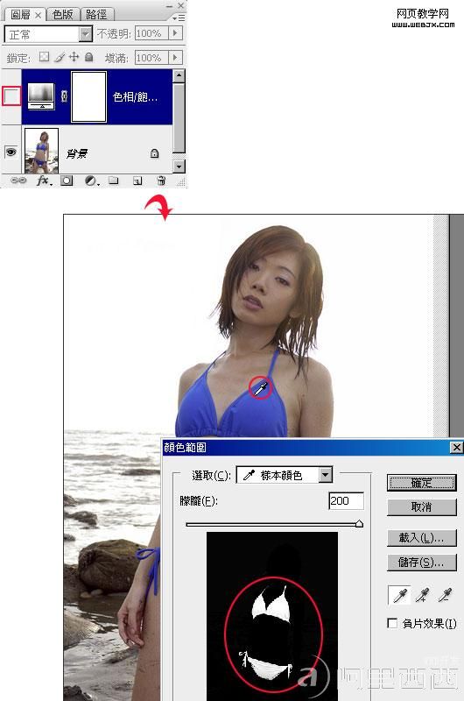Open the layer style fx menu
The image size is (464, 701).
[44, 181]
